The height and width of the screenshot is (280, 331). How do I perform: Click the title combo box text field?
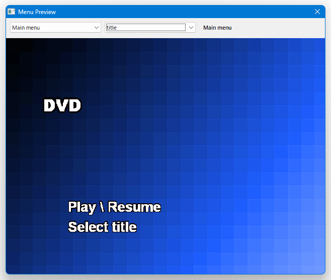pos(146,28)
